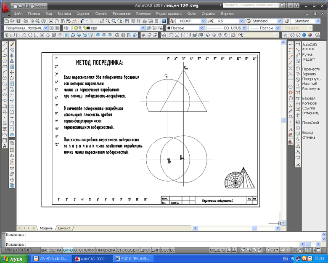Image resolution: width=328 pixels, height=263 pixels.
Task: Toggle СЕТКА grid display
Action: pos(56,250)
